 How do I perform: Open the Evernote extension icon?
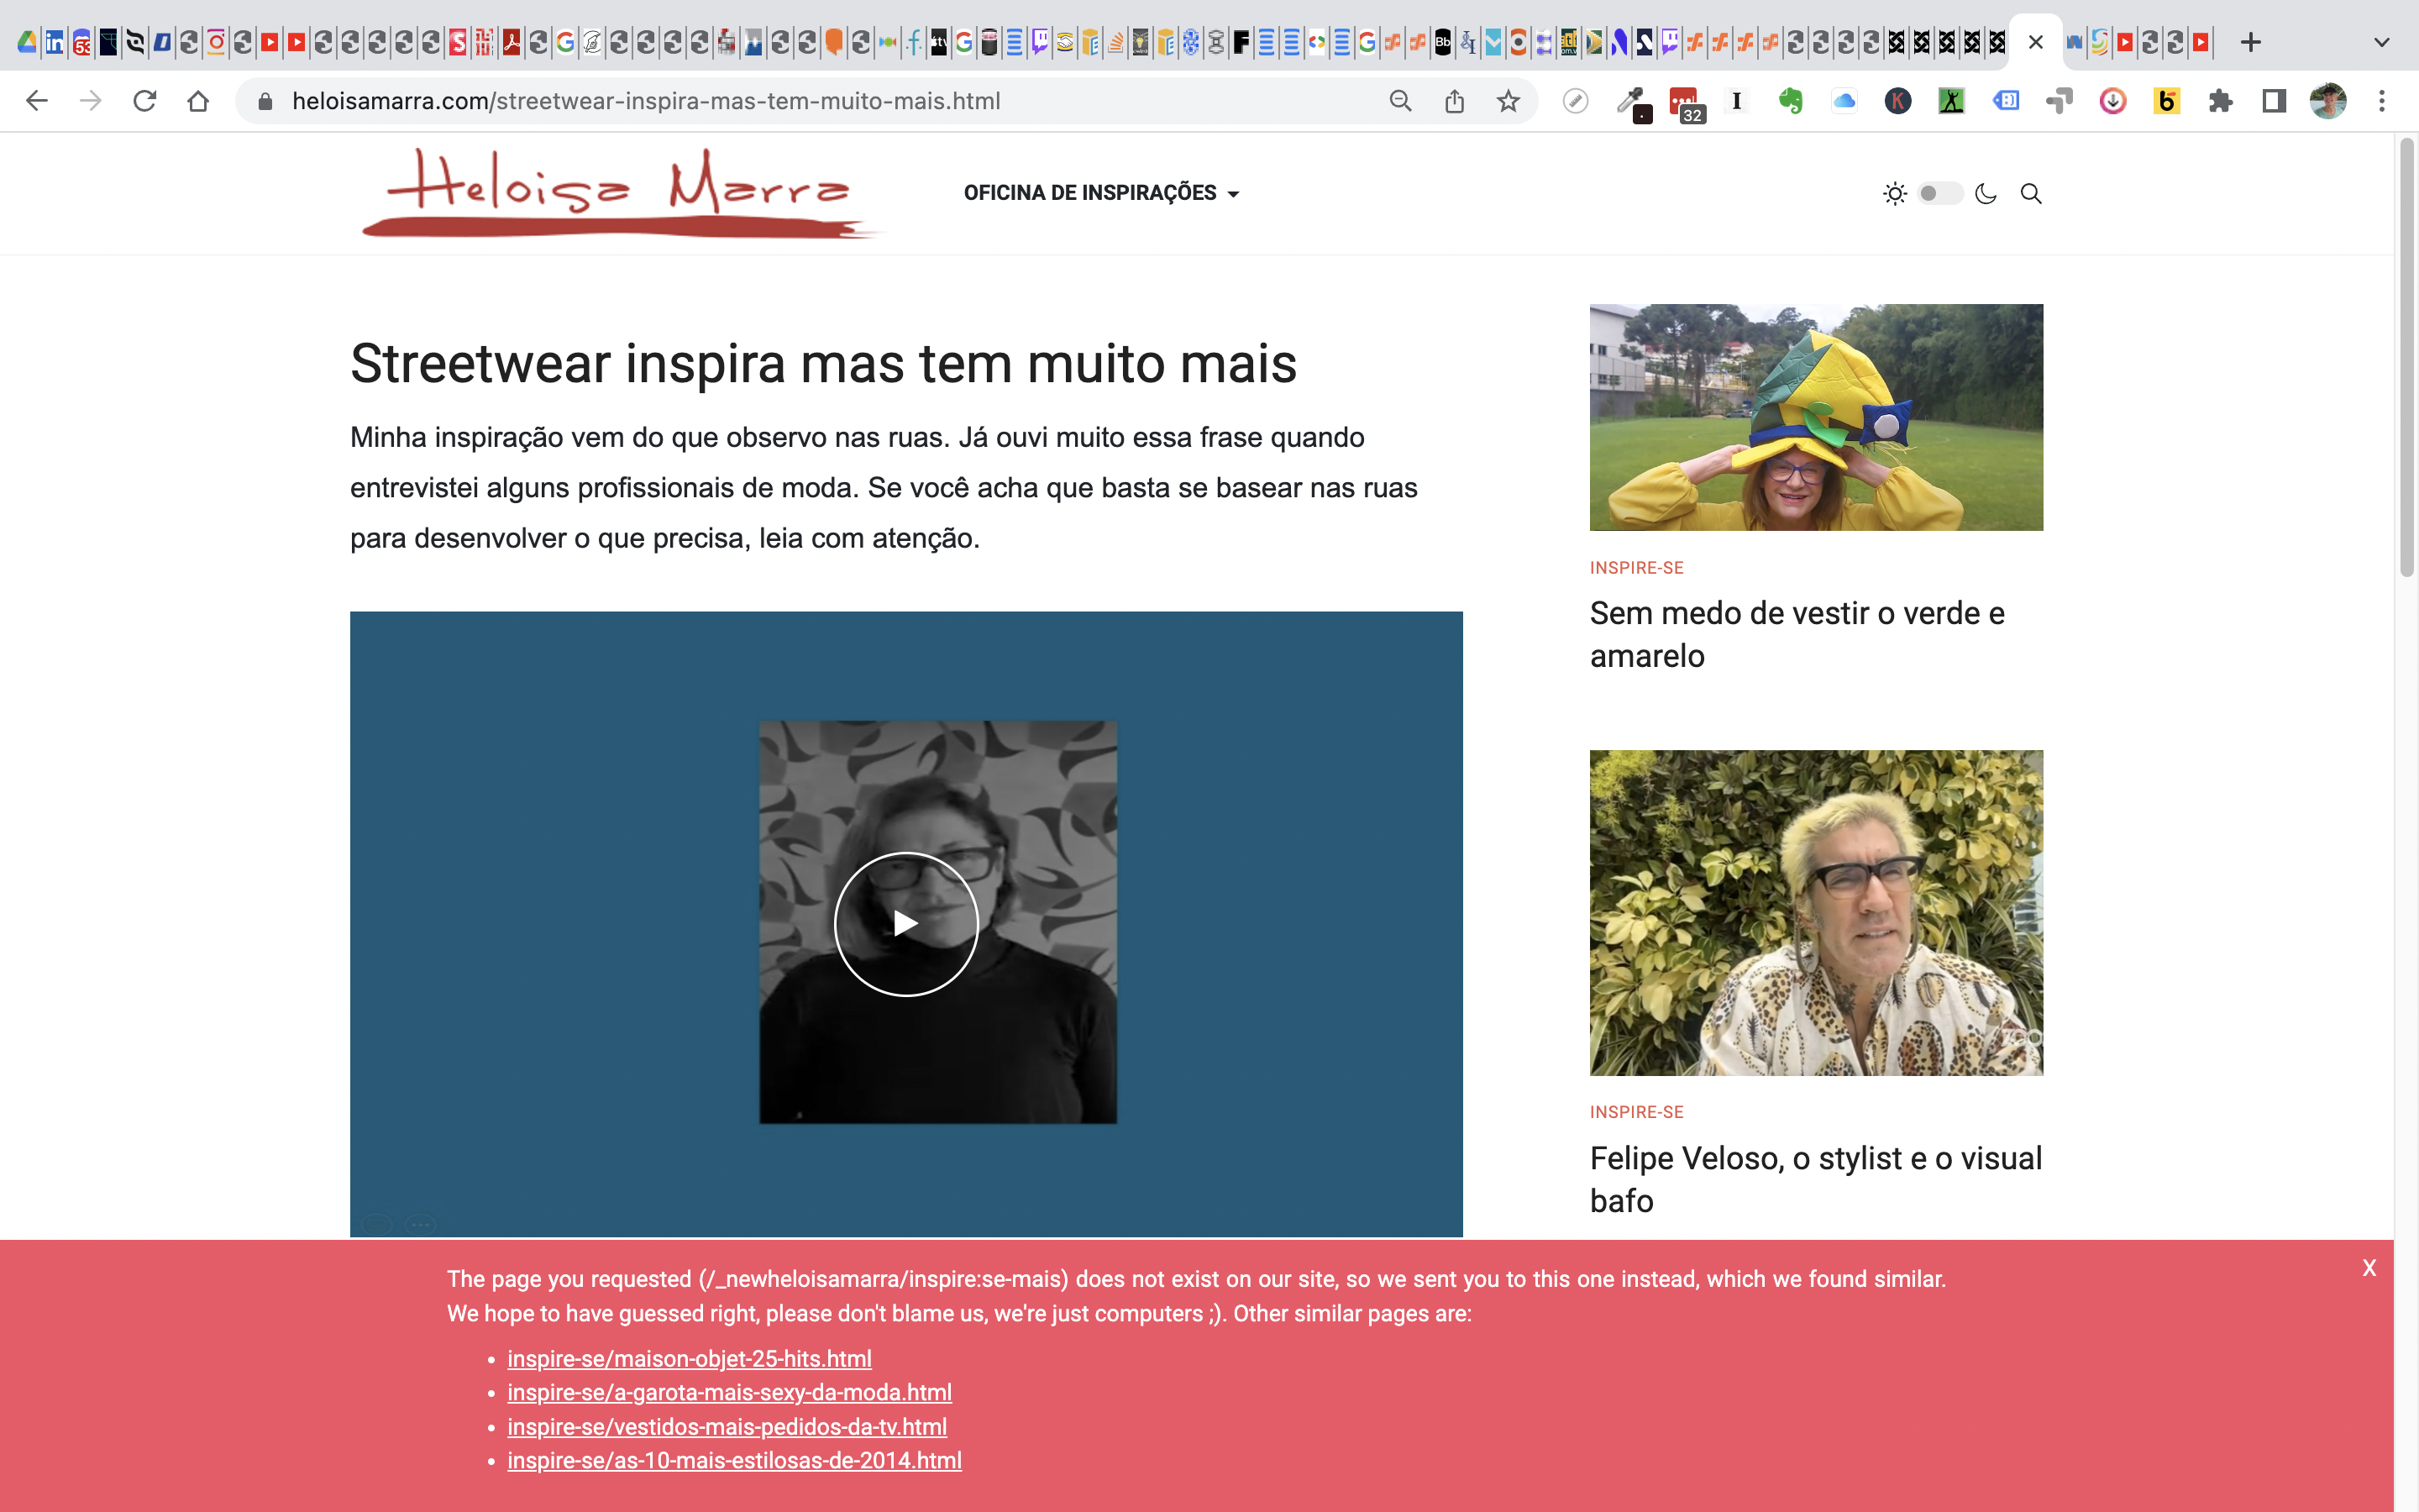click(x=1790, y=101)
